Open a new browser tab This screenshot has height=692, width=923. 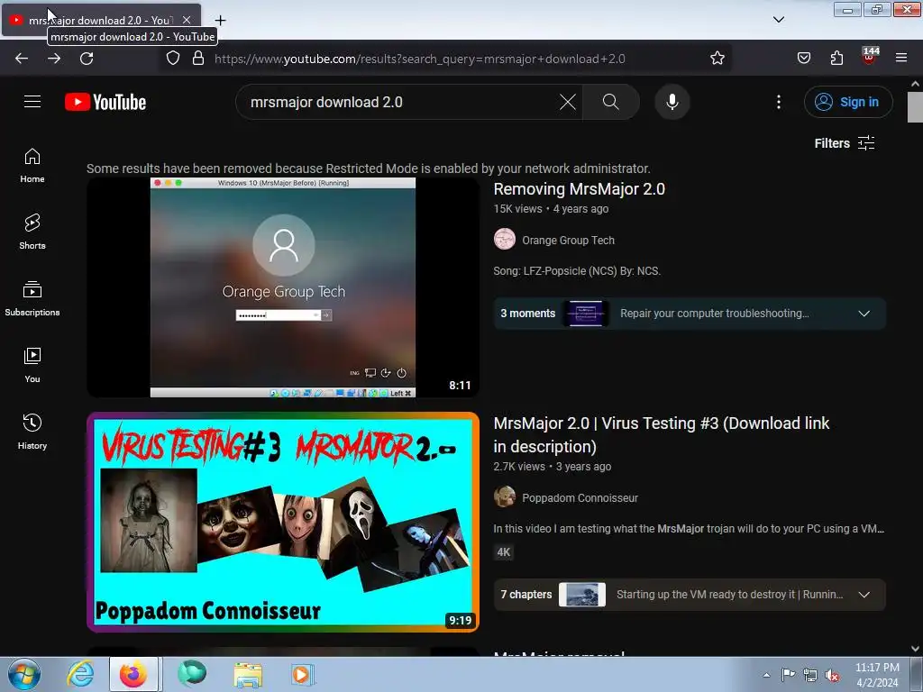pos(220,21)
